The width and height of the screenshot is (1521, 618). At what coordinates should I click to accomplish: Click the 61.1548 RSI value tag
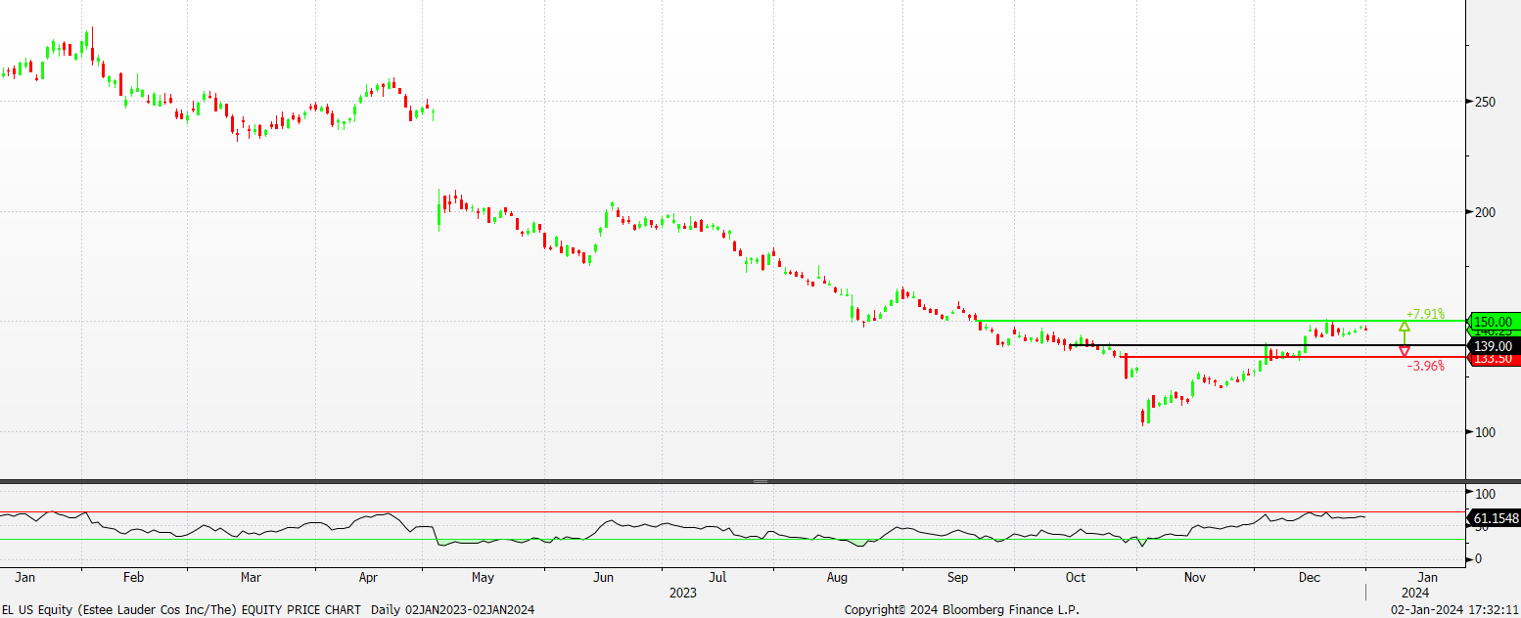1494,517
